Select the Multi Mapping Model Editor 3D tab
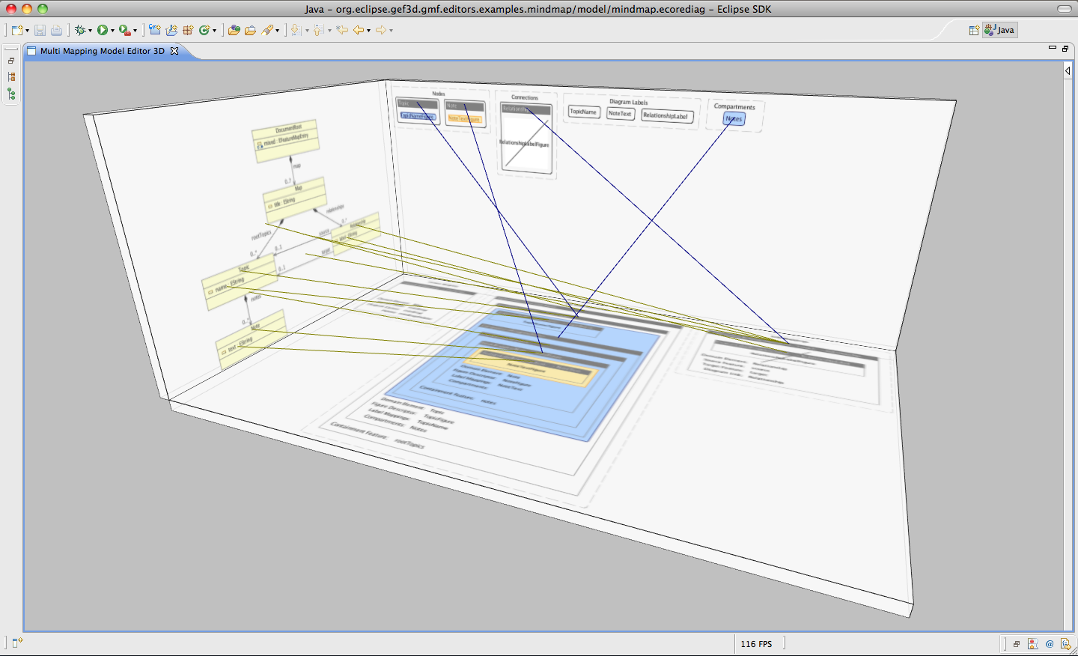 pos(102,51)
